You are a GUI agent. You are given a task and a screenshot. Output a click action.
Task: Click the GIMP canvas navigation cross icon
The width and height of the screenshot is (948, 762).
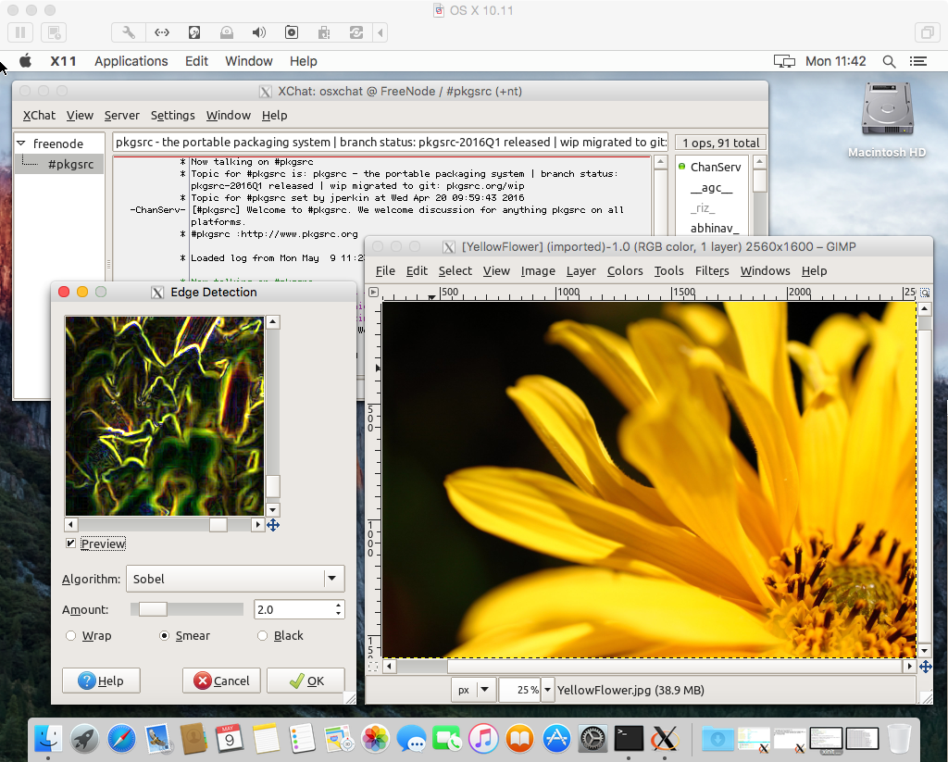(925, 667)
